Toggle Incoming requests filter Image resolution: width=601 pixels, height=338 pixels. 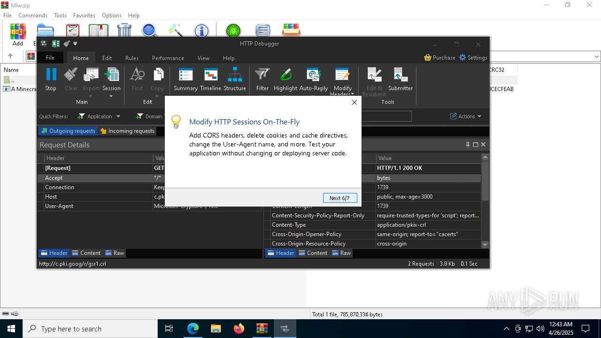click(127, 131)
